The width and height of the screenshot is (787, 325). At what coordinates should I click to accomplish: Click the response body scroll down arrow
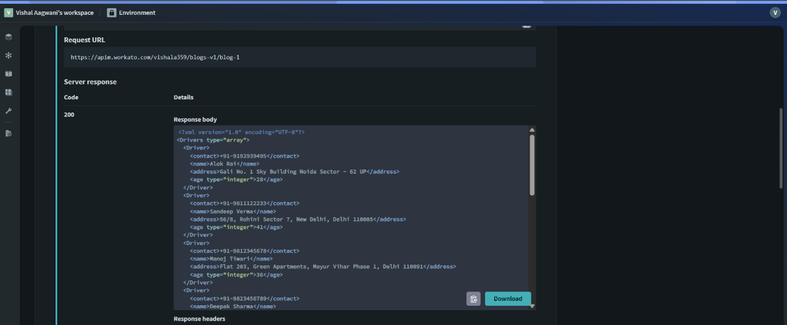pos(532,306)
